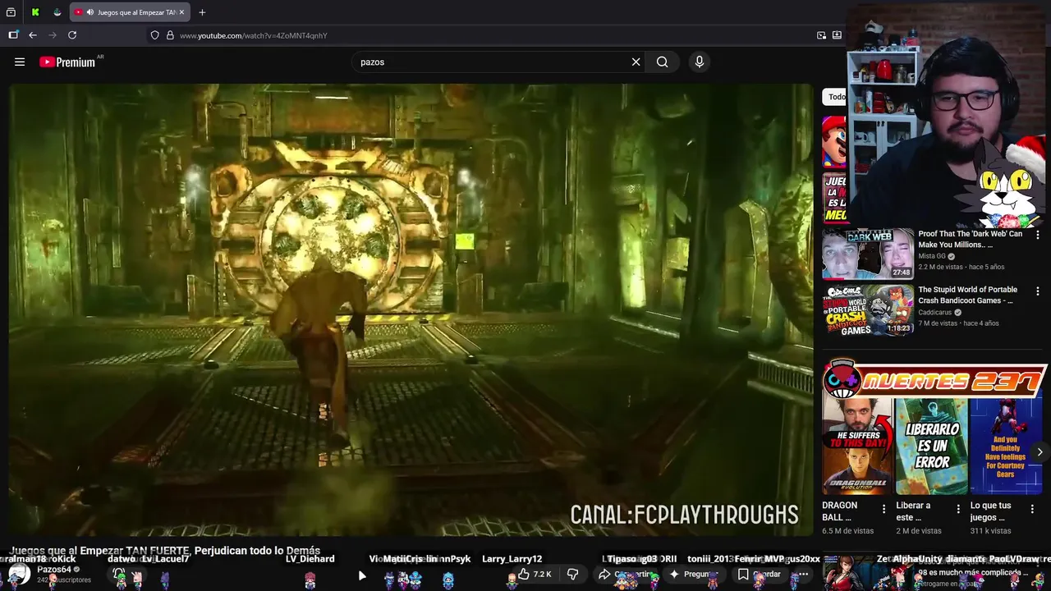
Task: Save video with Guardar button
Action: [760, 574]
